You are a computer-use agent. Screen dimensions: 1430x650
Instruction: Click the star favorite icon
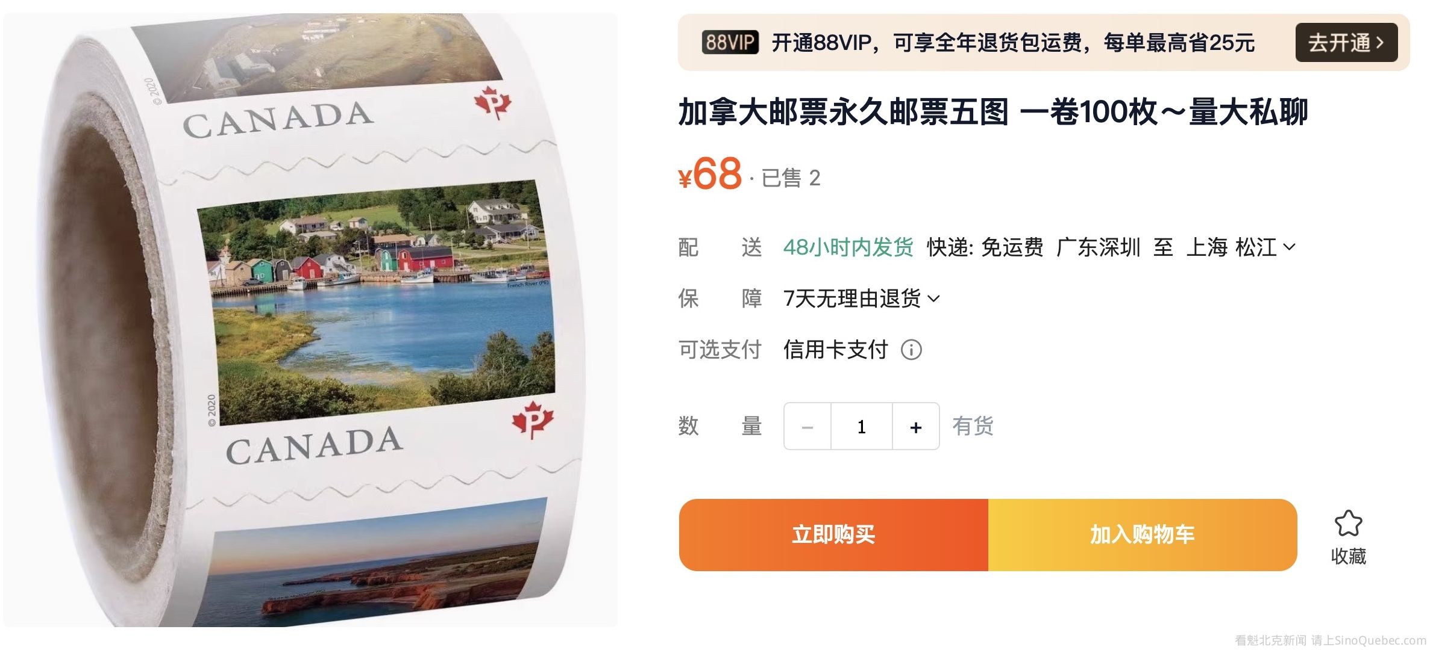coord(1348,523)
